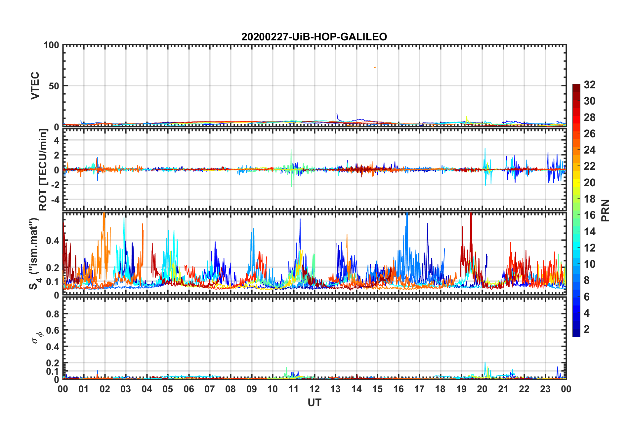The width and height of the screenshot is (629, 421).
Task: Select PRN colorbar tick label 10
Action: pos(590,264)
